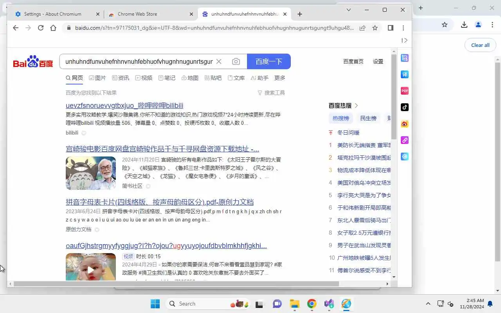The image size is (501, 313).
Task: Open 拼音字母表卡片 pdf result link
Action: click(x=160, y=202)
